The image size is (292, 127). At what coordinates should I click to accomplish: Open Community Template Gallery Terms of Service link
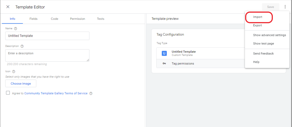click(56, 93)
